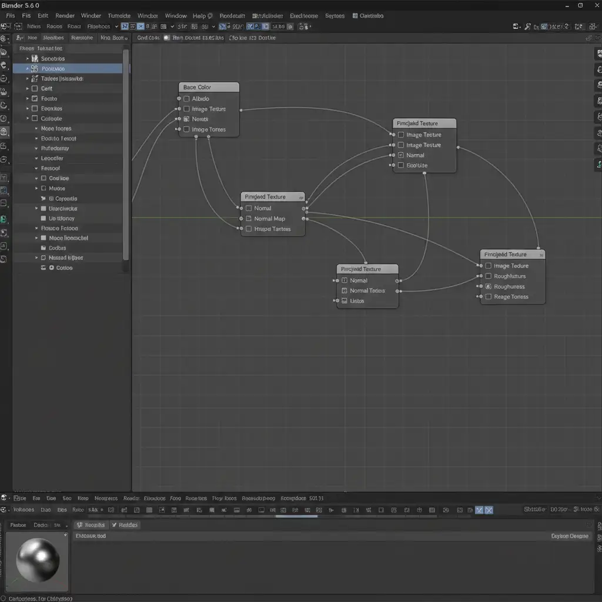The image size is (602, 602).
Task: Click the material preview sphere thumbnail
Action: (38, 560)
